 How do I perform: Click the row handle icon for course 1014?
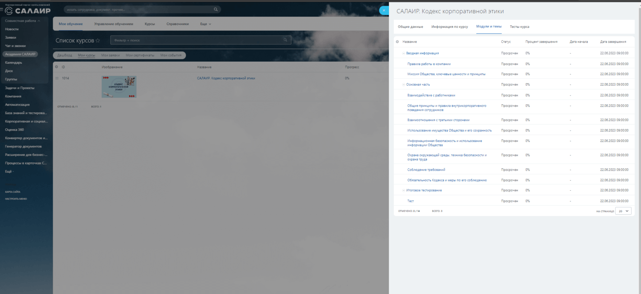point(57,78)
